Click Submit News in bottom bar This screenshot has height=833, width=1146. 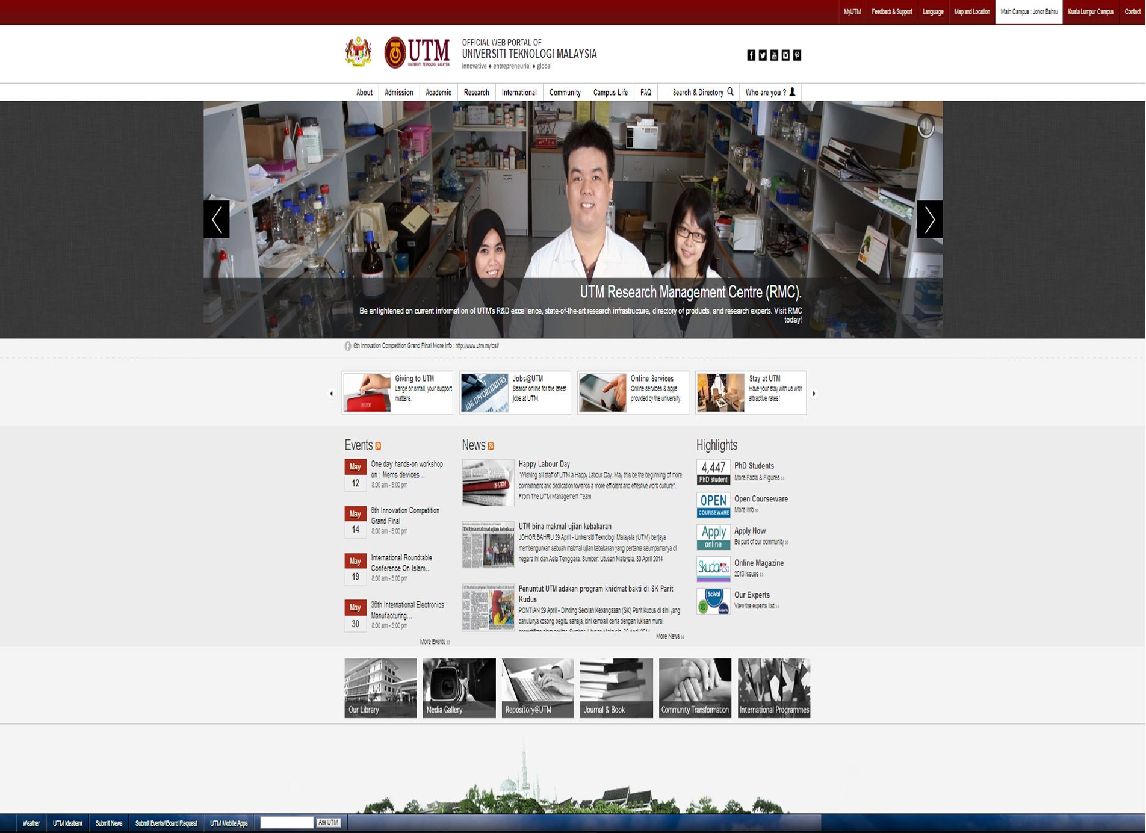109,823
